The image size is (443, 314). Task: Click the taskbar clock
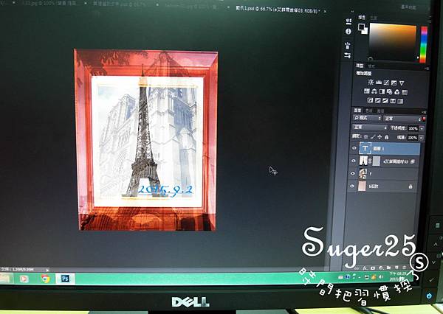[x=397, y=276]
